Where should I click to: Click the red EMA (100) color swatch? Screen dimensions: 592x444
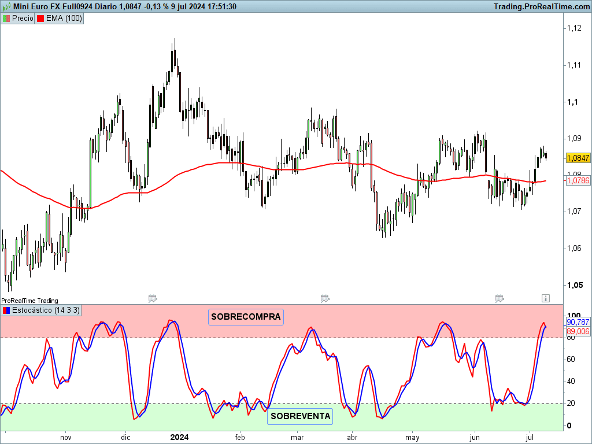click(x=40, y=18)
